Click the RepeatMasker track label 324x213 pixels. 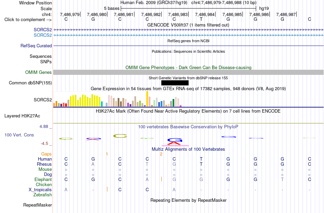(38, 205)
